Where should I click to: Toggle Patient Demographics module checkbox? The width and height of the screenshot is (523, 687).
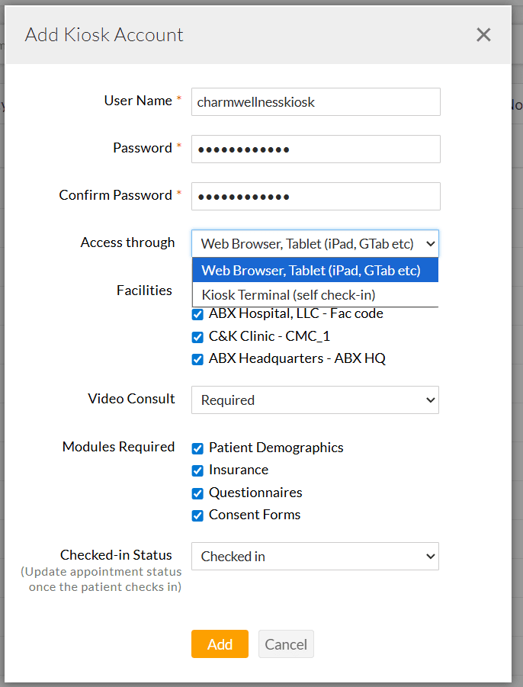coord(198,448)
